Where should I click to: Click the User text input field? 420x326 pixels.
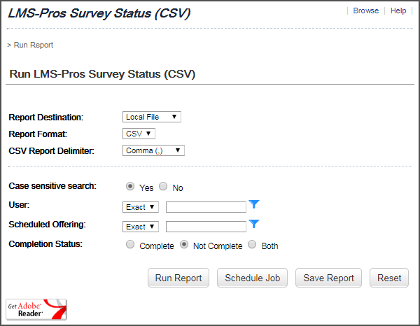[206, 207]
